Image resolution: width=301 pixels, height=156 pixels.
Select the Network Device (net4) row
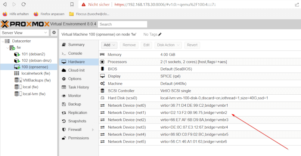coord(200,135)
